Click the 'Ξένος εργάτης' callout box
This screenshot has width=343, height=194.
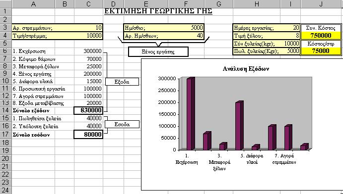[x=158, y=52]
